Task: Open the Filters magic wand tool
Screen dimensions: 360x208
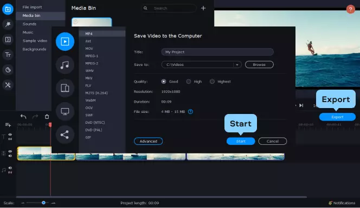Action: (x=8, y=24)
